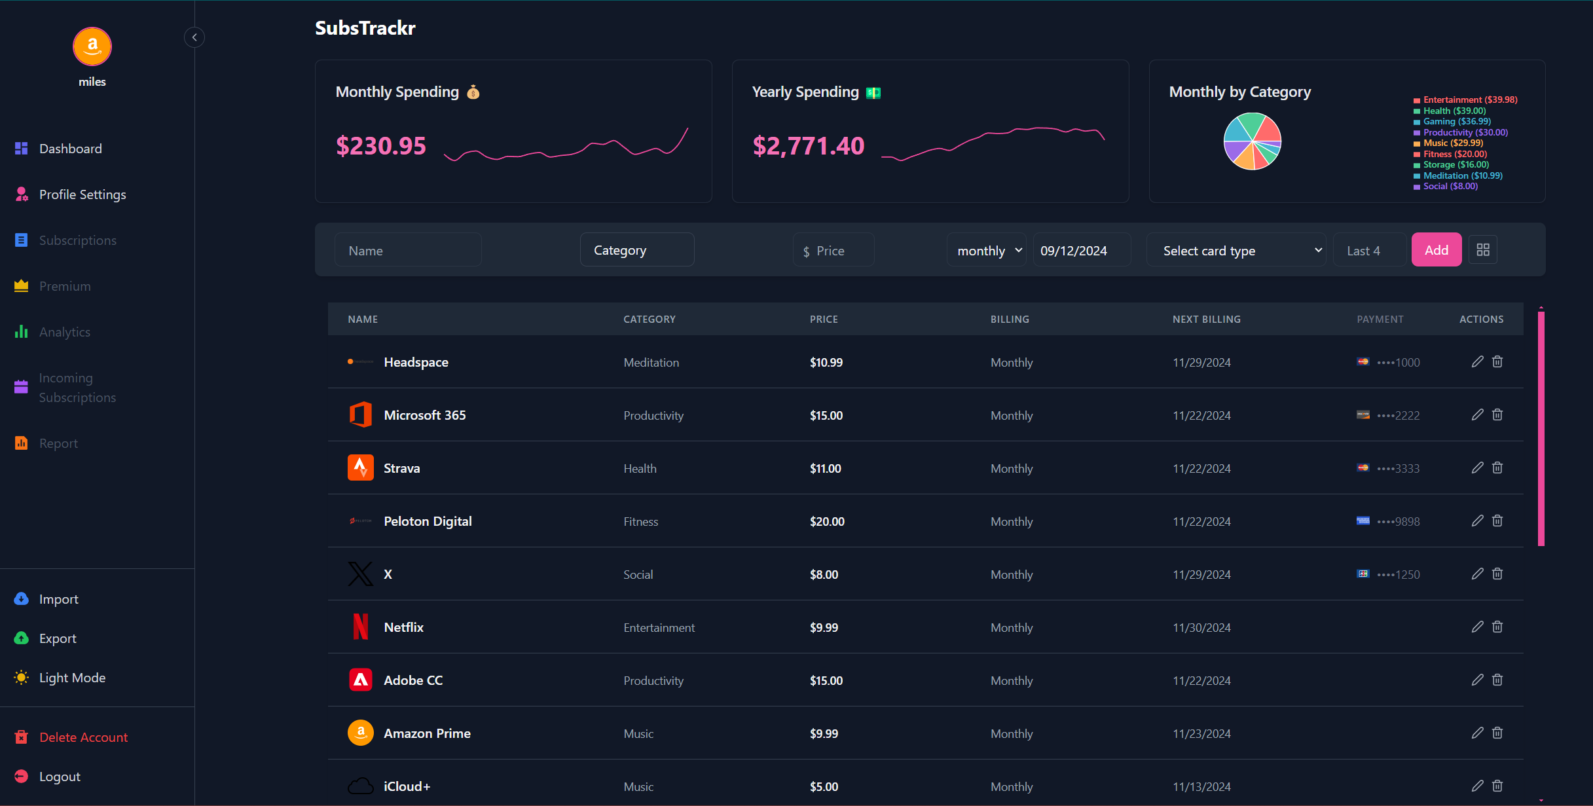This screenshot has width=1593, height=806.
Task: Click the NEXT BILLING column header
Action: 1206,319
